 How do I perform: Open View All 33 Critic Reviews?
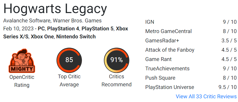pyautogui.click(x=206, y=96)
